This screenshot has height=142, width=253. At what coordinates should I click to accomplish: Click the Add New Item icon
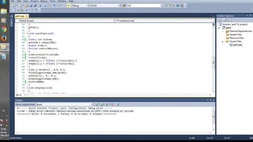click(x=20, y=6)
